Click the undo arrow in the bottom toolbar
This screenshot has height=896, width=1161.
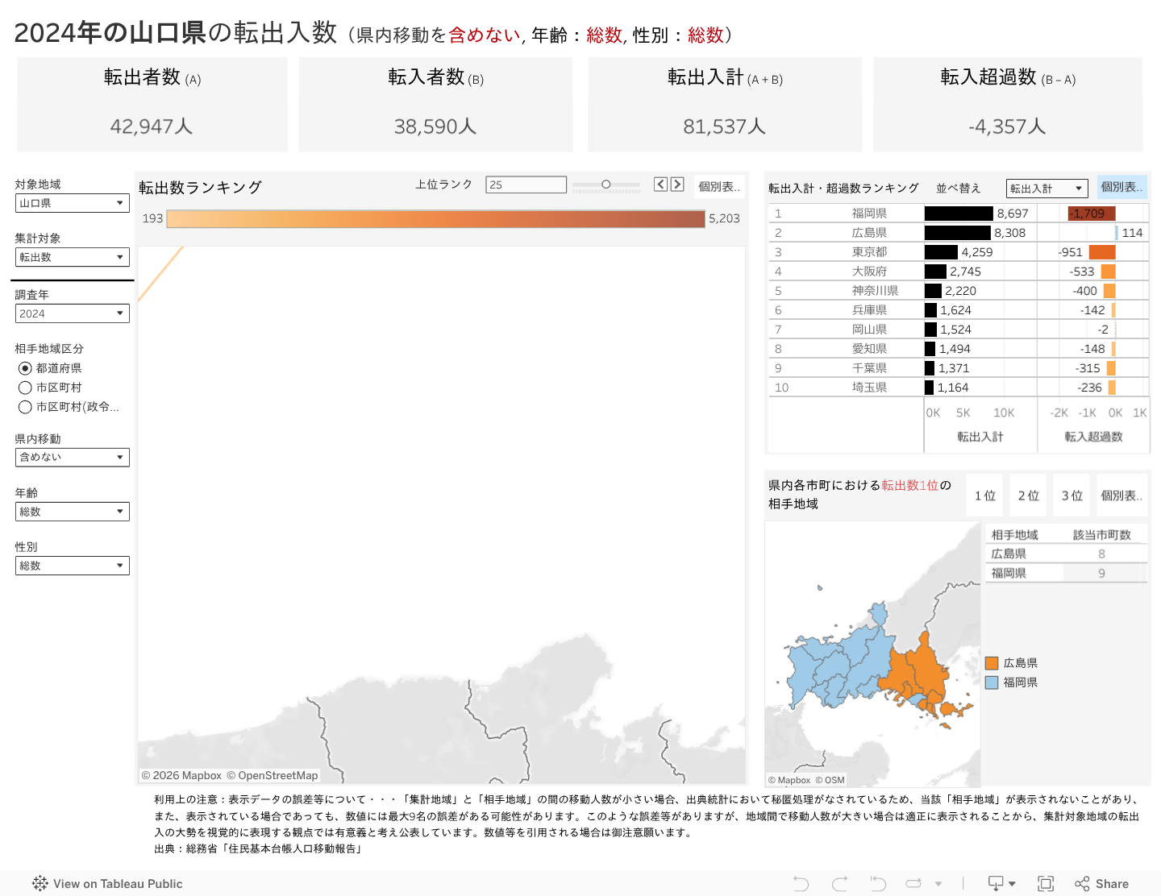(x=801, y=884)
